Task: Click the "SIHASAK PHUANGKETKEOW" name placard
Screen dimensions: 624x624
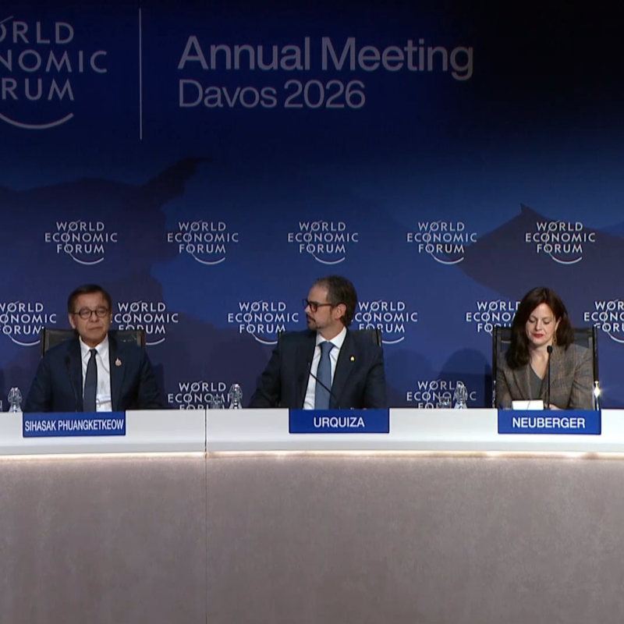Action: coord(74,424)
